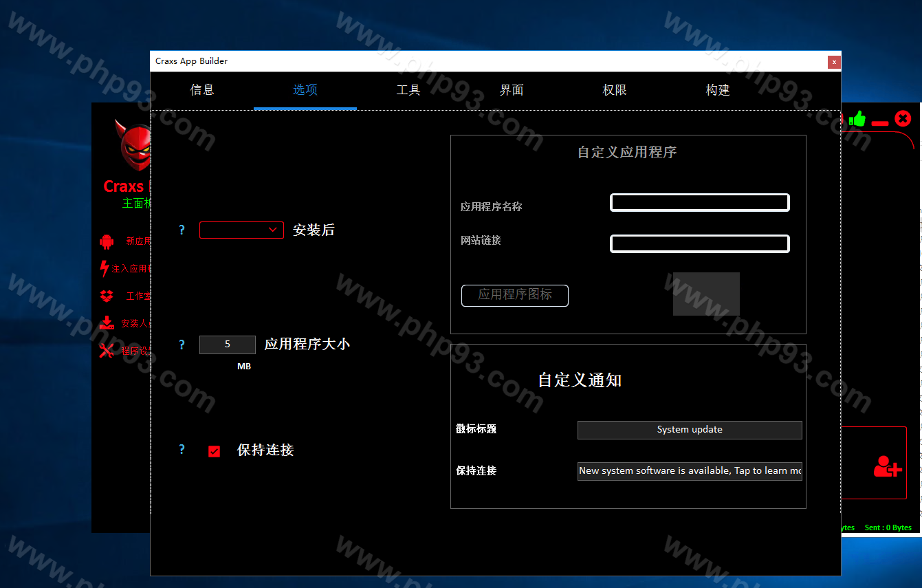Click the crossed wrench tools icon
922x588 pixels.
tap(107, 351)
